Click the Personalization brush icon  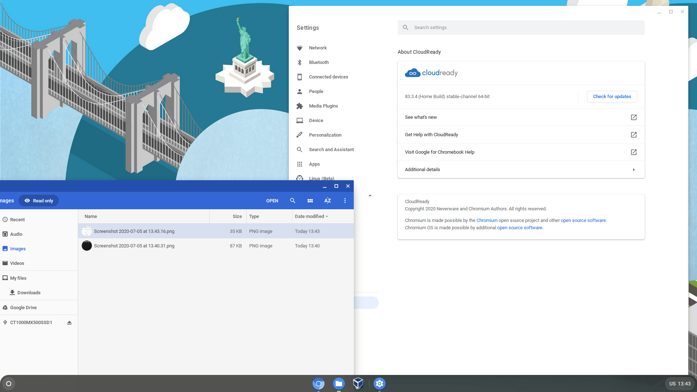[x=300, y=135]
